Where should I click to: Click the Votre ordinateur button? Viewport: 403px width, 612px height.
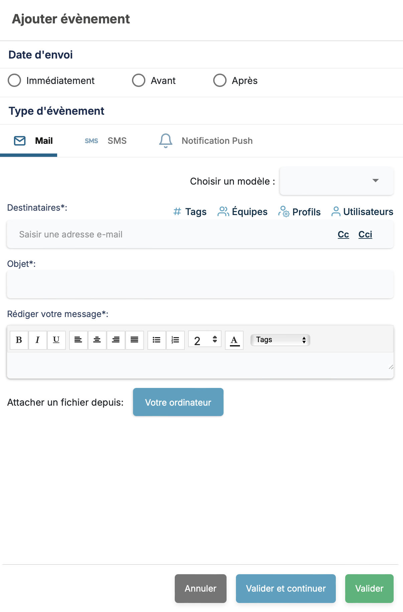coord(178,402)
